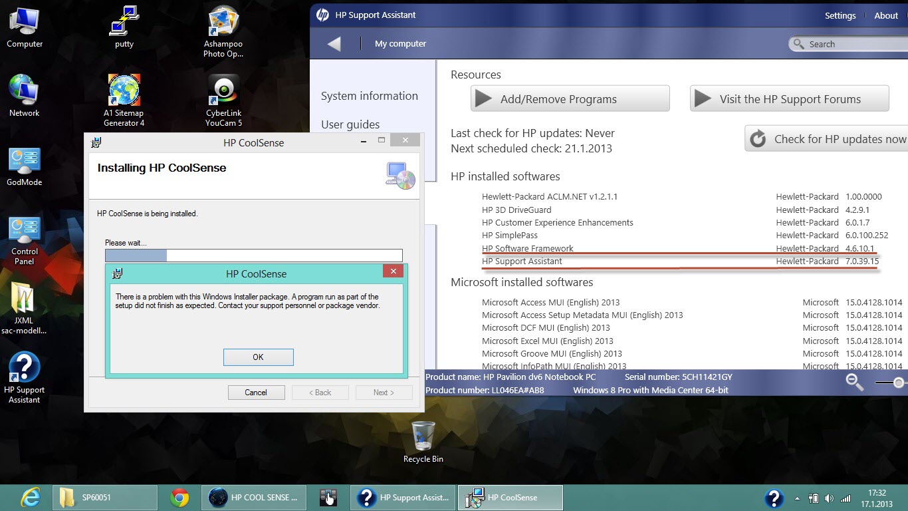Click the magnifier zoom-out icon
Screen dimensions: 908x511
click(854, 382)
